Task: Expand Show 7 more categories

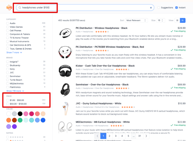Action: [x=14, y=52]
